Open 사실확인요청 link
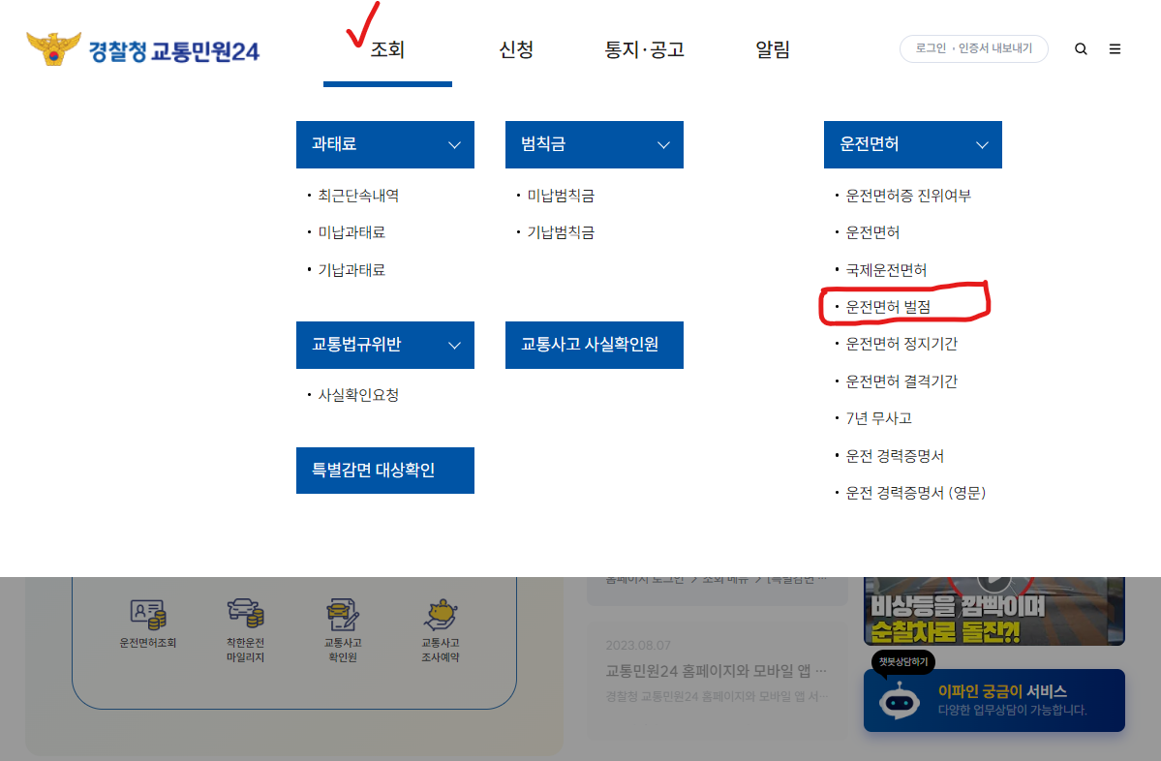This screenshot has width=1161, height=761. click(x=358, y=395)
